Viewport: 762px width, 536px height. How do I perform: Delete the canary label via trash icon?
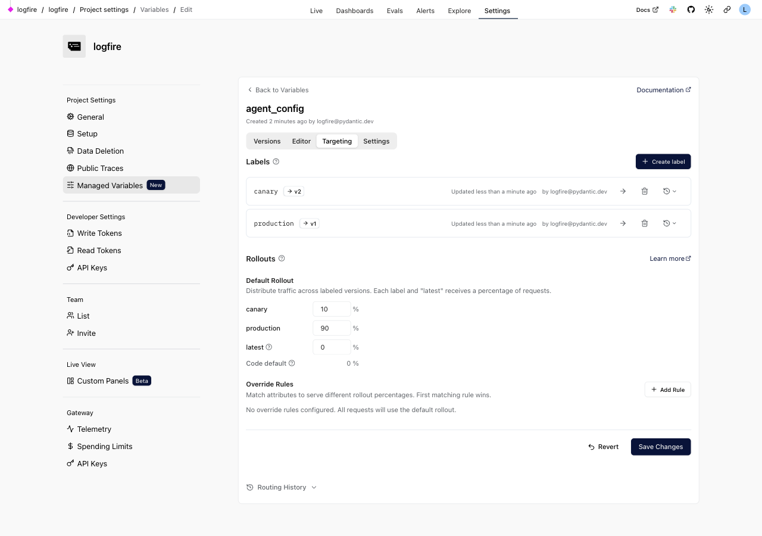tap(644, 191)
